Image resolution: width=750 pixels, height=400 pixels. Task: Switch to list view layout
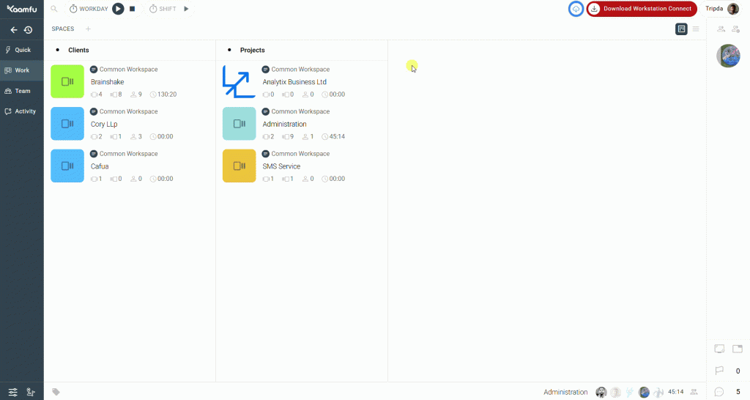tap(696, 29)
